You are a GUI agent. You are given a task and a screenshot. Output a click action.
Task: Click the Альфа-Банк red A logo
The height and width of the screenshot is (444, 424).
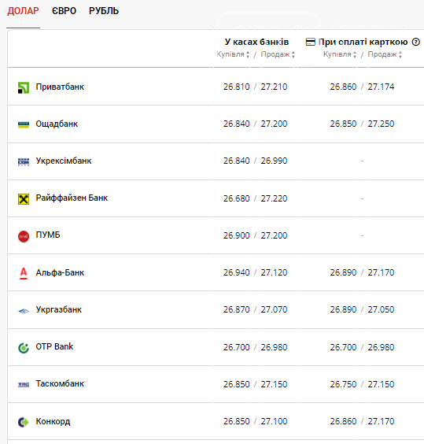(24, 273)
